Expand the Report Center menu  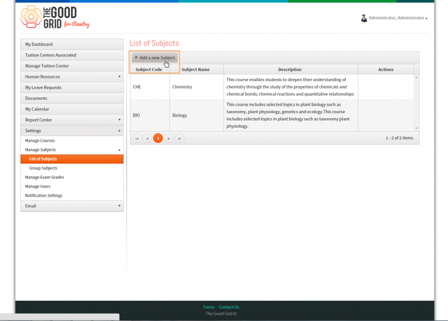tap(72, 120)
